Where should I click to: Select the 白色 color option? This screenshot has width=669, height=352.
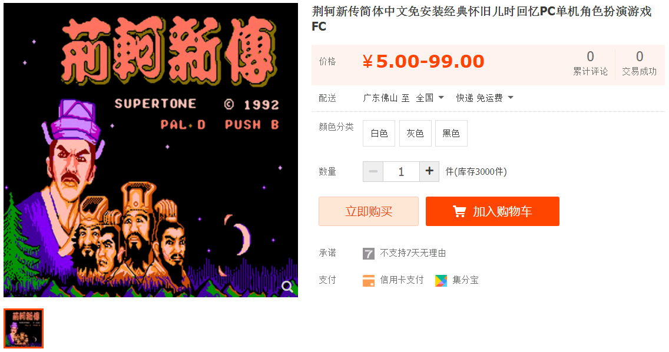click(x=379, y=133)
